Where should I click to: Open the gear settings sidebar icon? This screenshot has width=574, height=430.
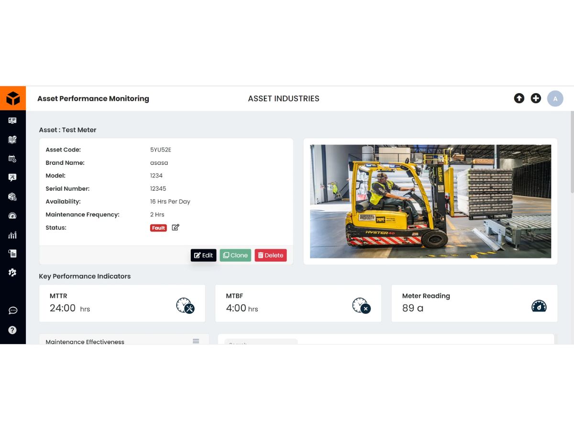tap(12, 272)
